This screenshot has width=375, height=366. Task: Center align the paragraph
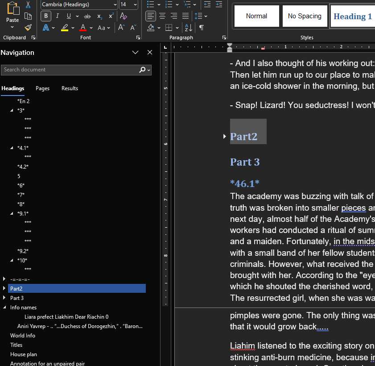click(x=162, y=16)
